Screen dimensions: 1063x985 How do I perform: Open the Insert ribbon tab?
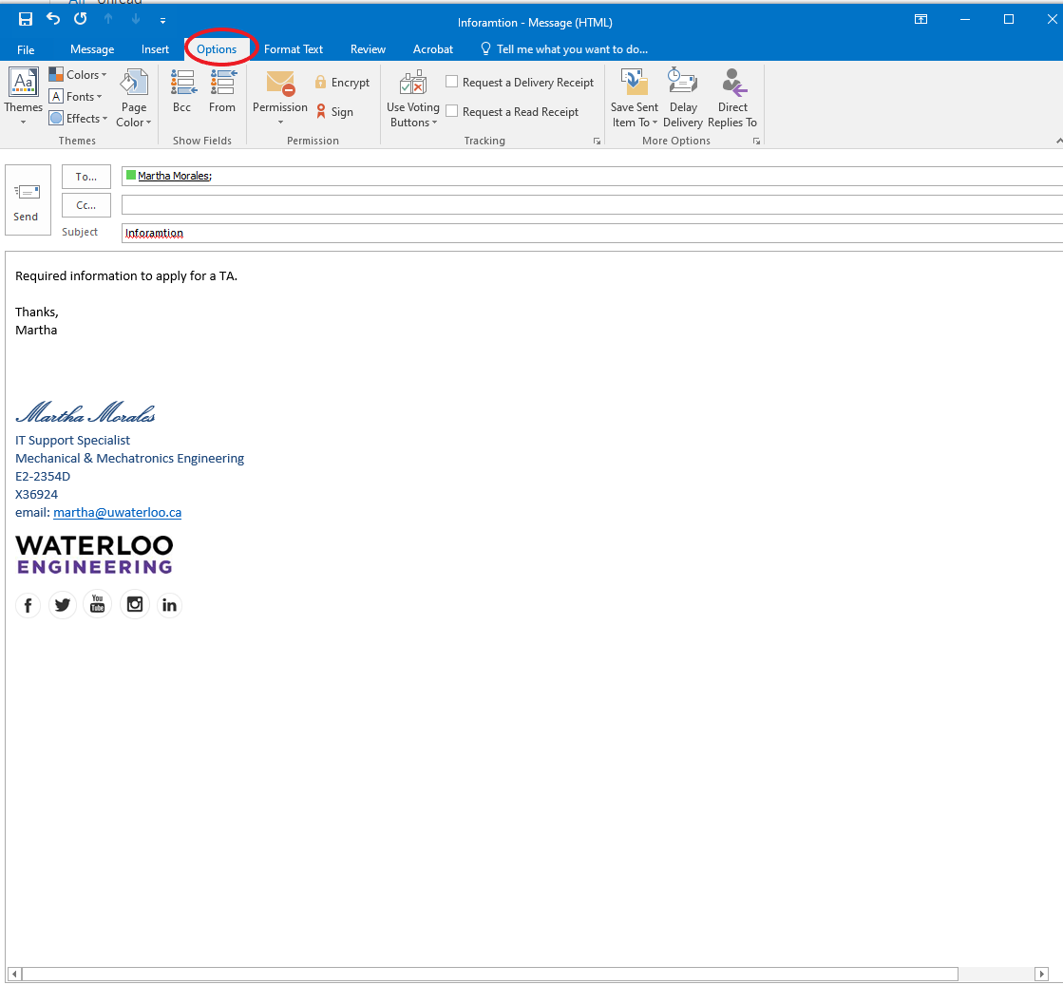coord(155,49)
